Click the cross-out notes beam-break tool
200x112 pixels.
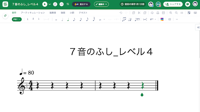pyautogui.click(x=130, y=19)
